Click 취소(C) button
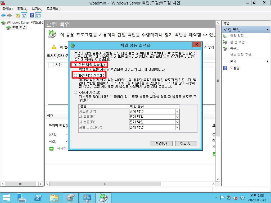Screen dimensions: 271x203 click(x=186, y=144)
